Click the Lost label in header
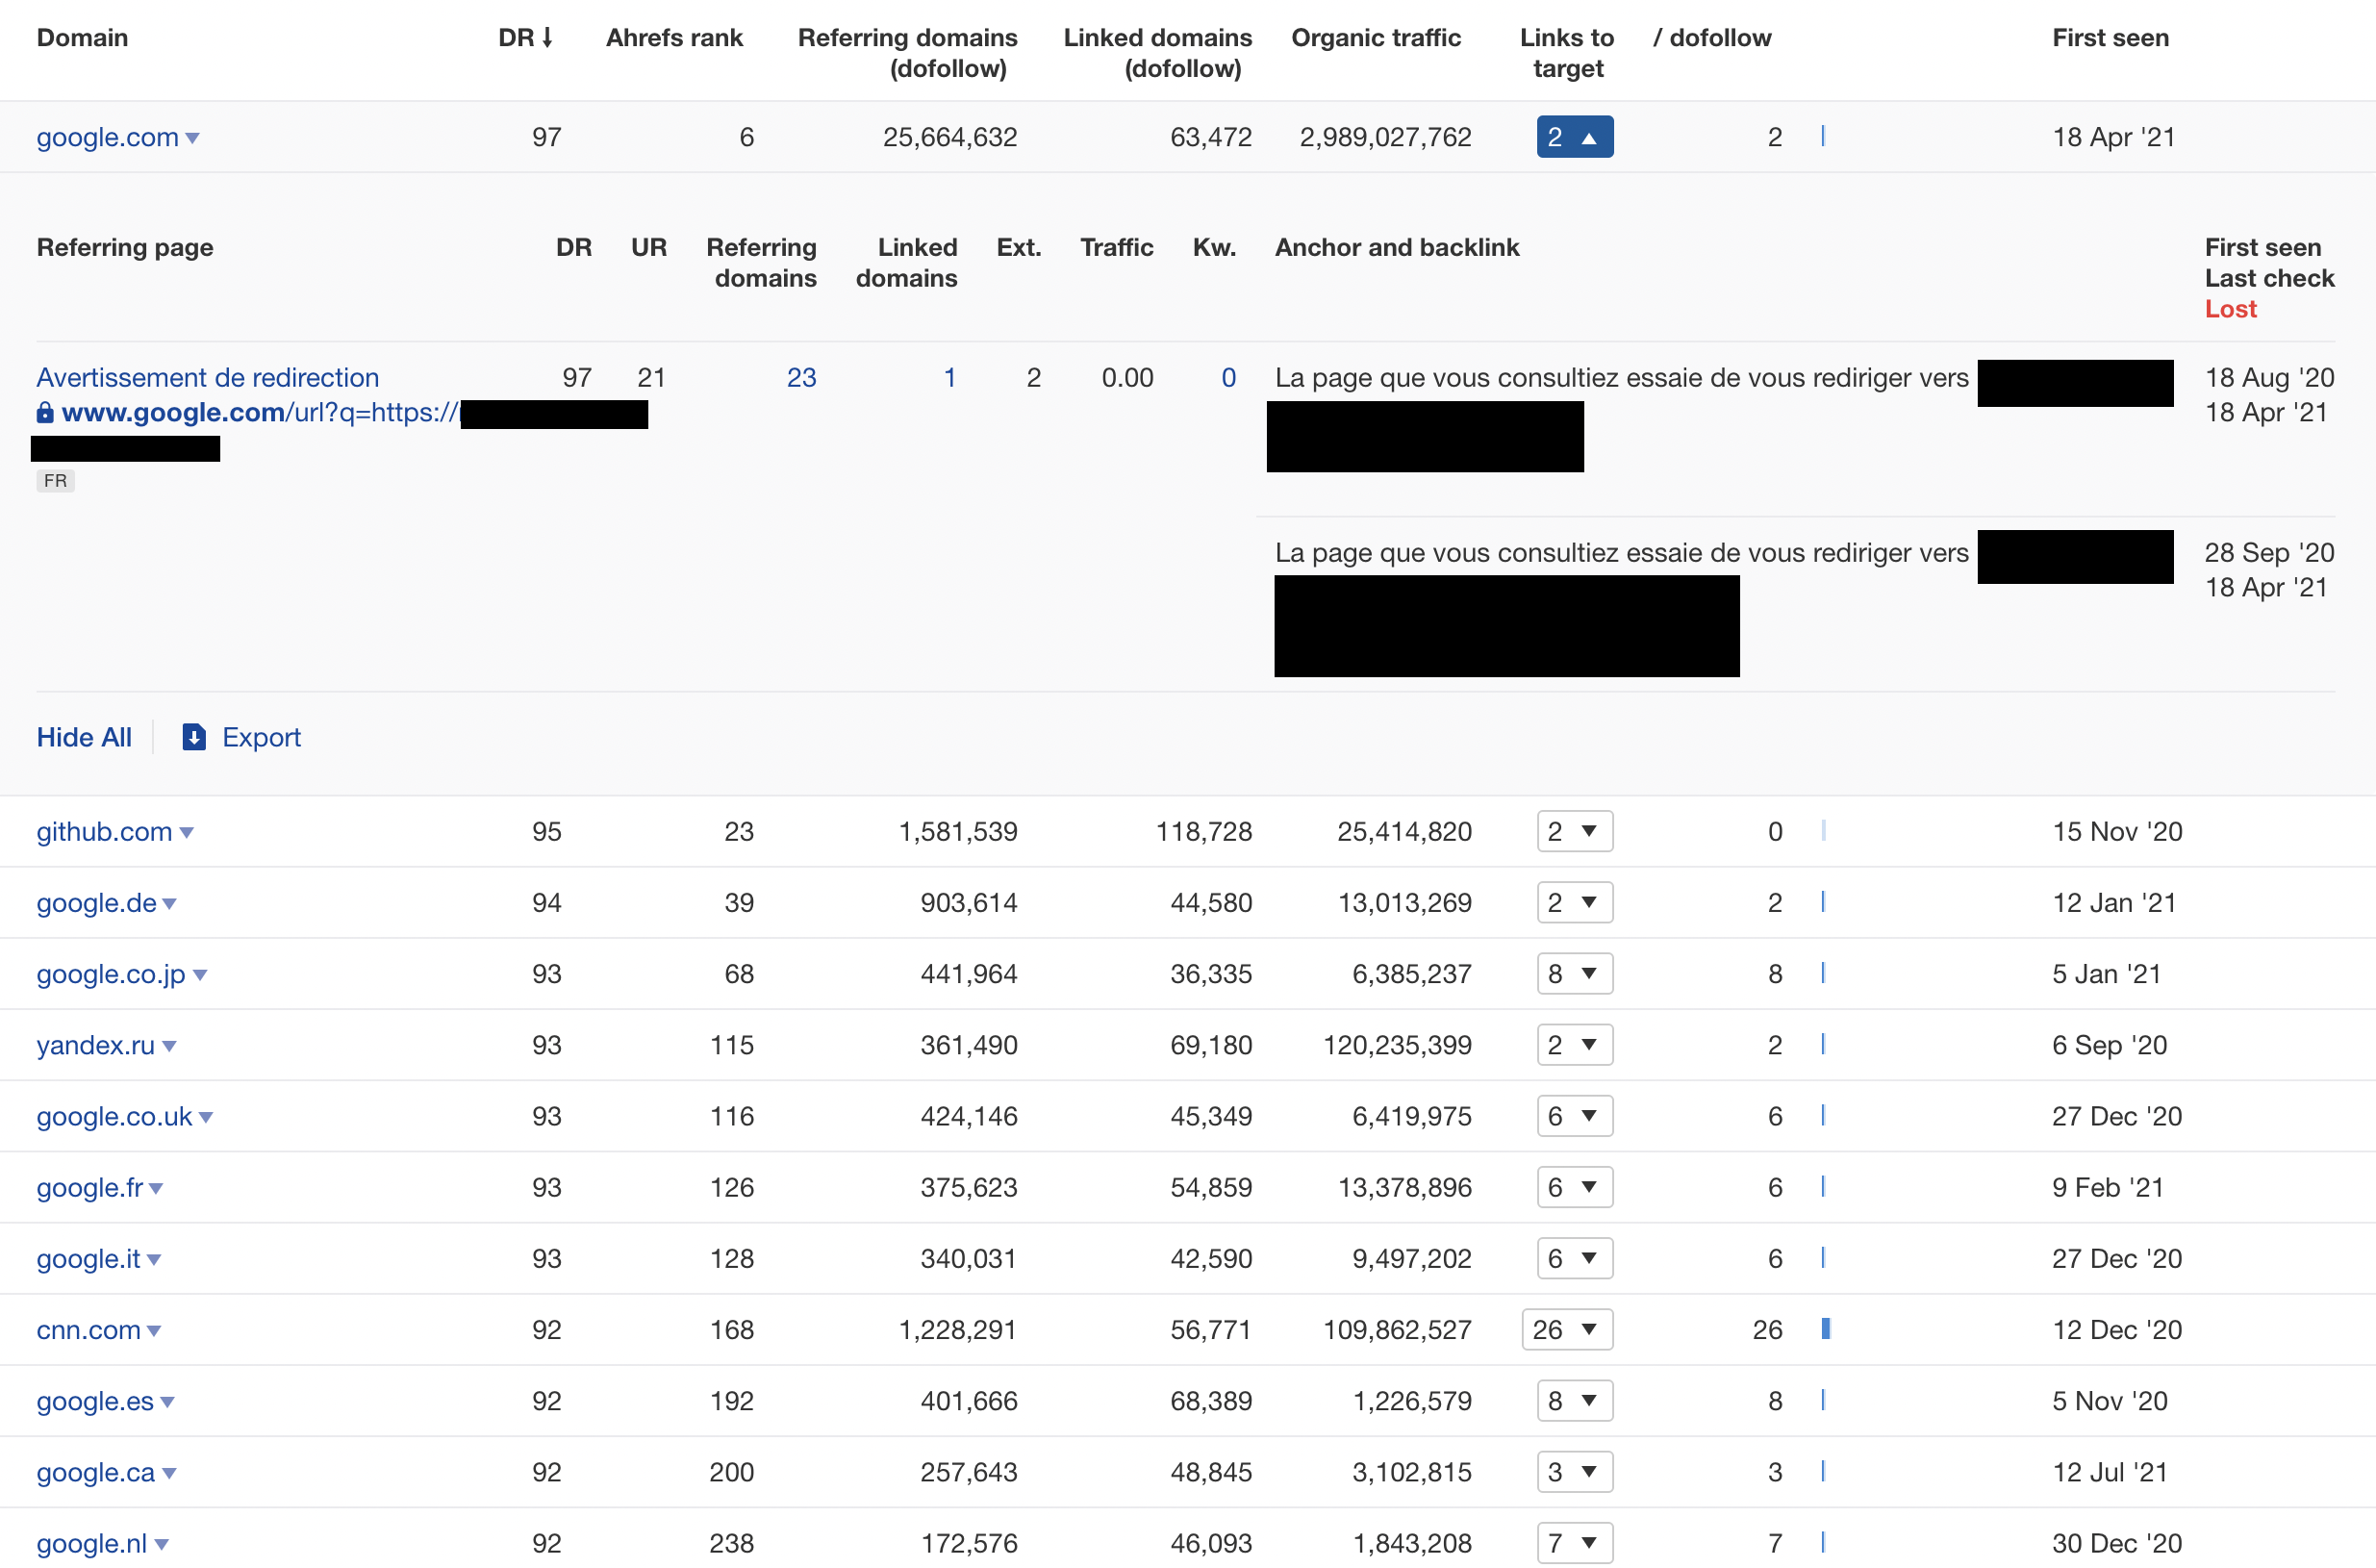2376x1568 pixels. [x=2230, y=309]
